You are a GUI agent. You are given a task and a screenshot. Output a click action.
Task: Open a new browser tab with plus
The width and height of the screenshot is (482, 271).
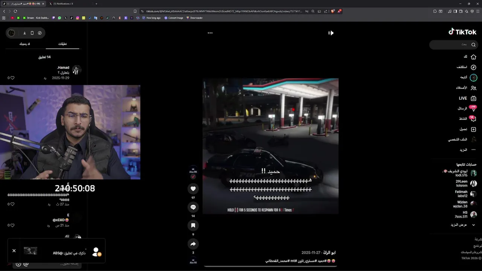(96, 4)
